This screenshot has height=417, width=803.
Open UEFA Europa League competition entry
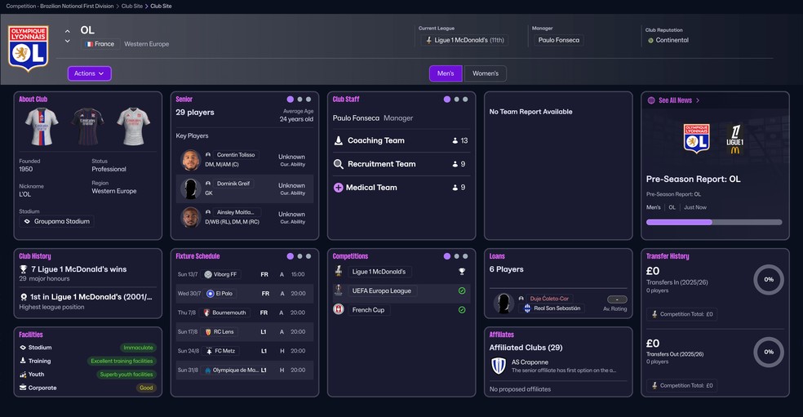pos(382,291)
